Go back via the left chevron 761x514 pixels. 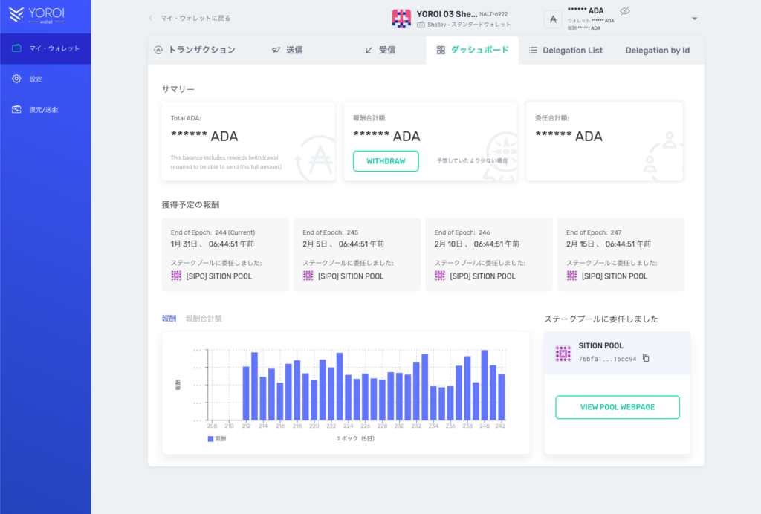151,18
